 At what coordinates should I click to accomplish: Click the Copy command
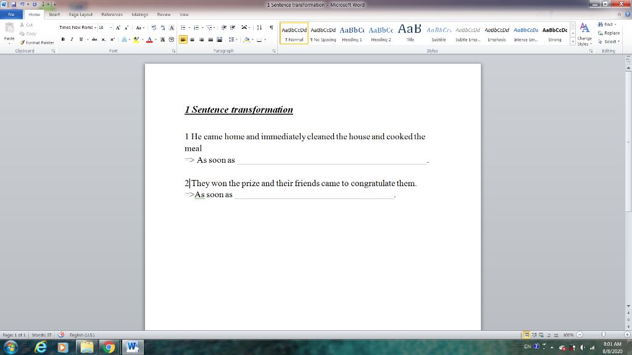click(x=28, y=34)
